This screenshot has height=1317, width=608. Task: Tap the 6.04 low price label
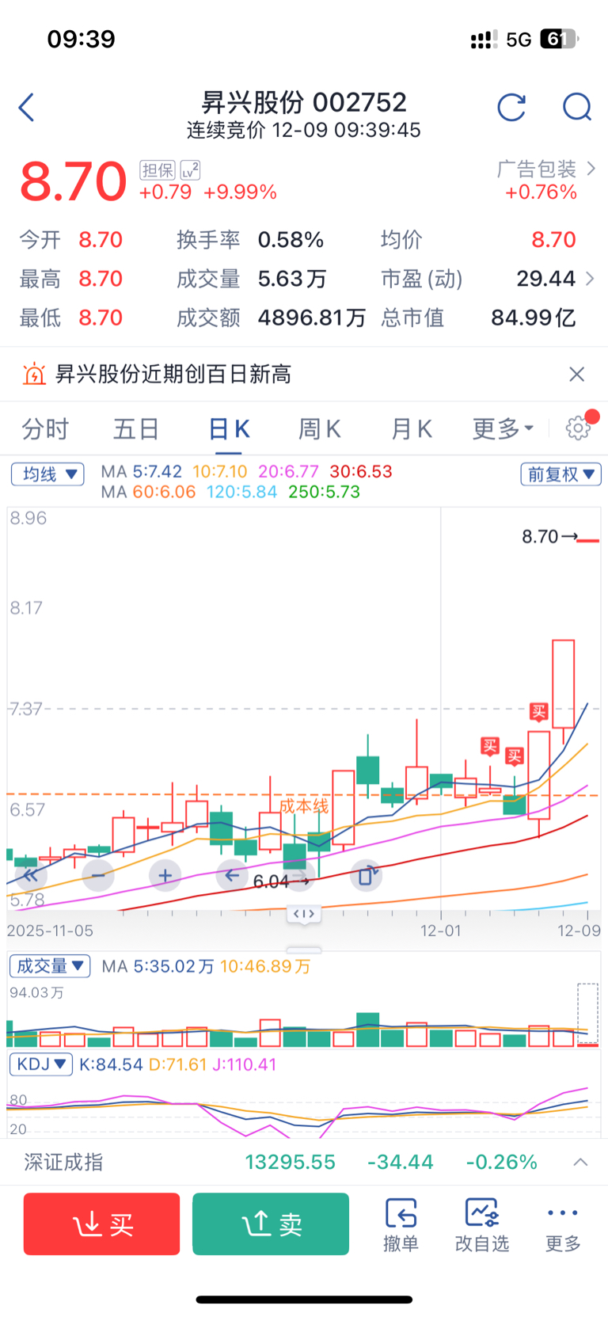[271, 881]
